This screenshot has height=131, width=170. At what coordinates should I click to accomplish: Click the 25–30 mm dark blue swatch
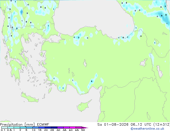tap(54, 128)
